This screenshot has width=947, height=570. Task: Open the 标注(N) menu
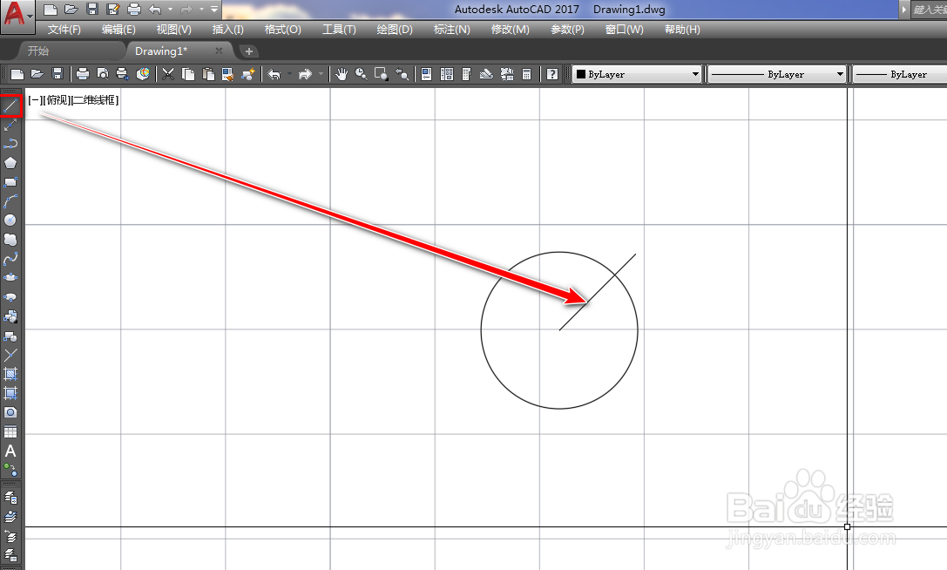(452, 29)
